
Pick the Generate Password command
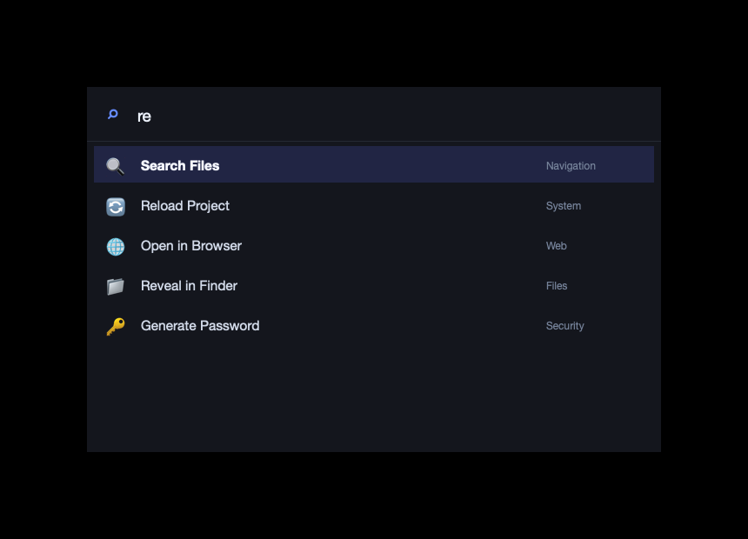click(x=200, y=326)
